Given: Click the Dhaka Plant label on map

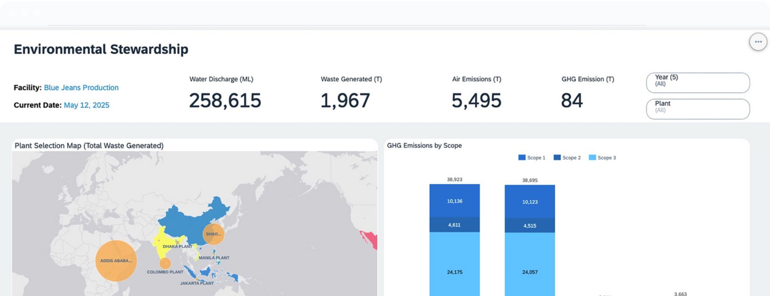Looking at the screenshot, I should (177, 246).
